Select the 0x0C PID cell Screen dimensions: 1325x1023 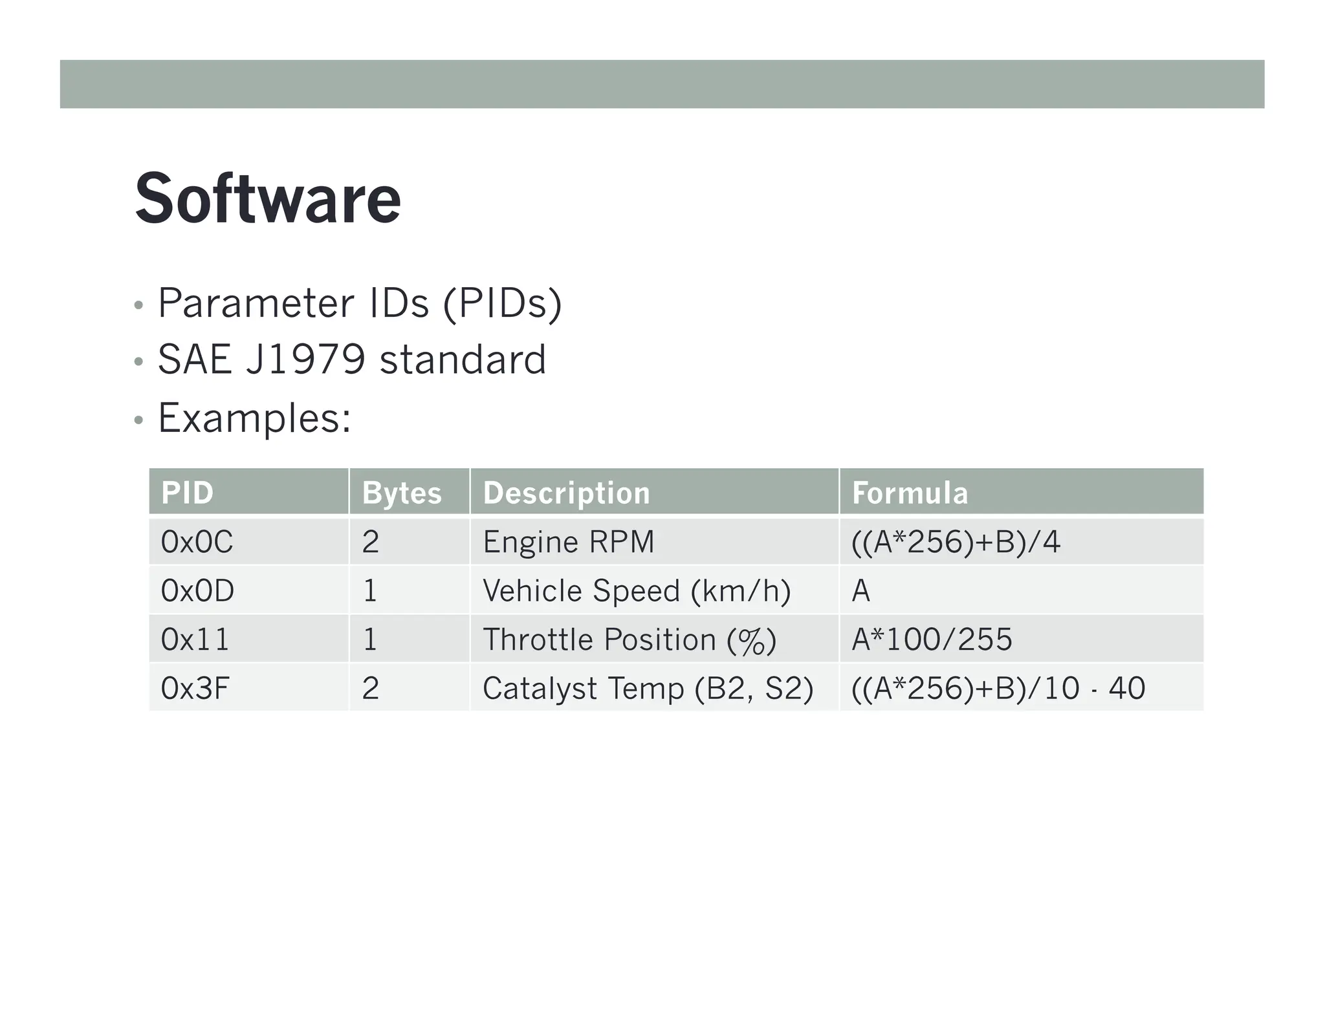pyautogui.click(x=197, y=542)
